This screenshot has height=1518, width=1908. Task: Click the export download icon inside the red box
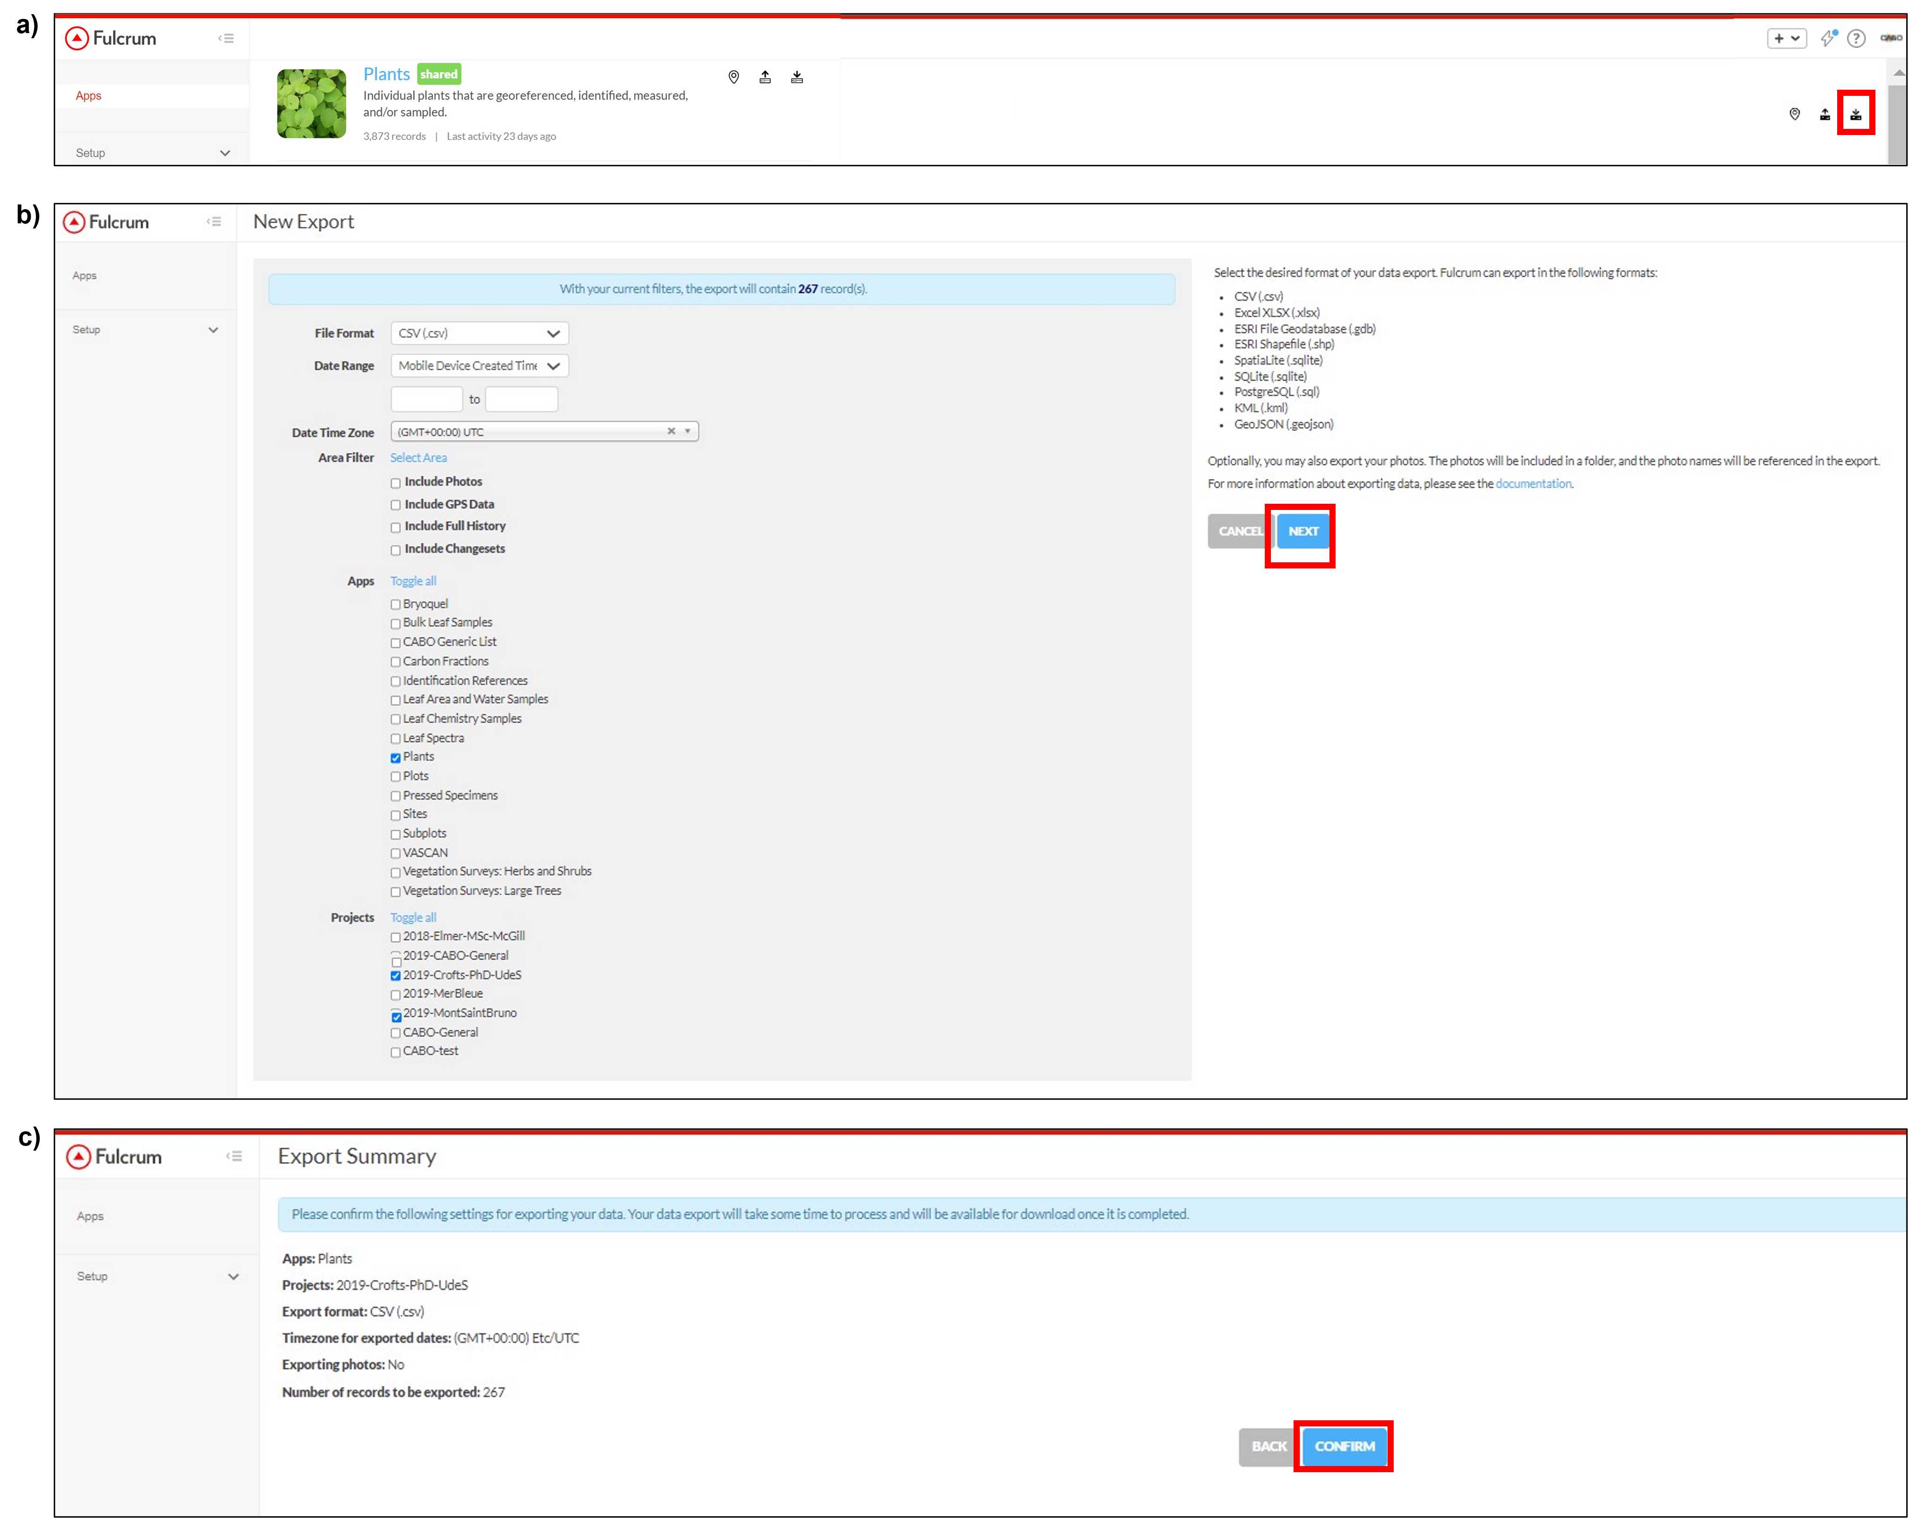pyautogui.click(x=1856, y=114)
